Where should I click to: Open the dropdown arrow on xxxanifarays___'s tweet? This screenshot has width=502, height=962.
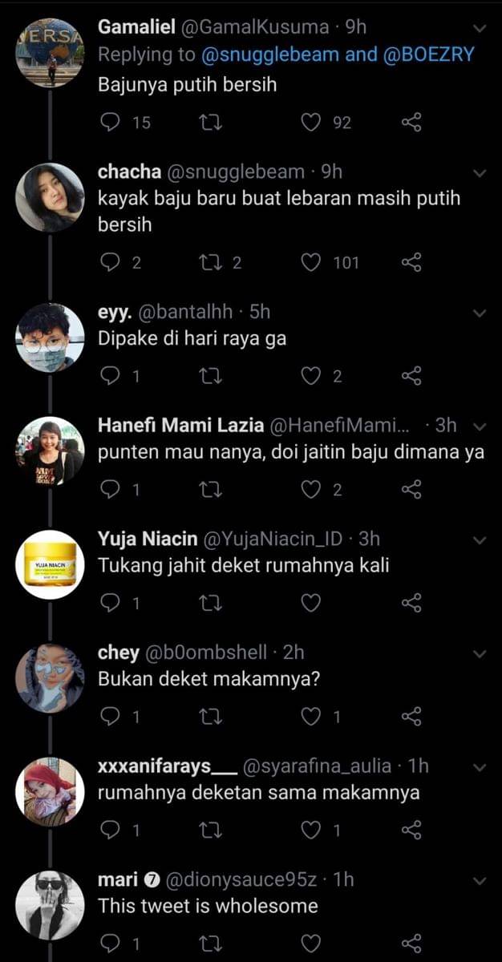[480, 767]
